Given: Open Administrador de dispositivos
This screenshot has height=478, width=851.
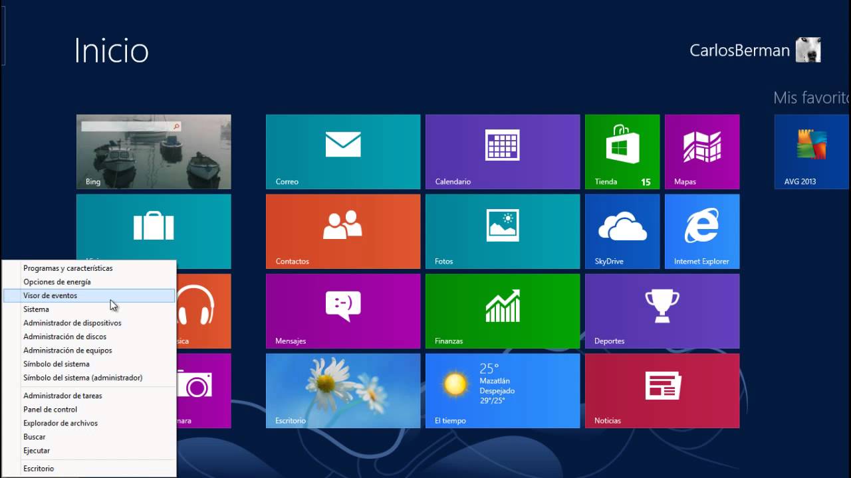Looking at the screenshot, I should (x=89, y=323).
